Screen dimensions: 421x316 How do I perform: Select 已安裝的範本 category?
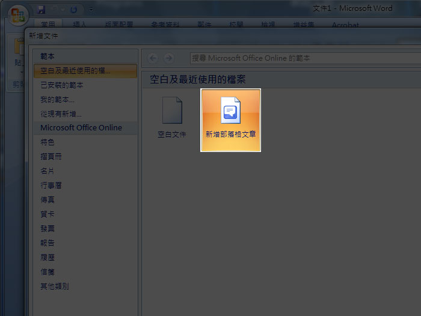[62, 85]
